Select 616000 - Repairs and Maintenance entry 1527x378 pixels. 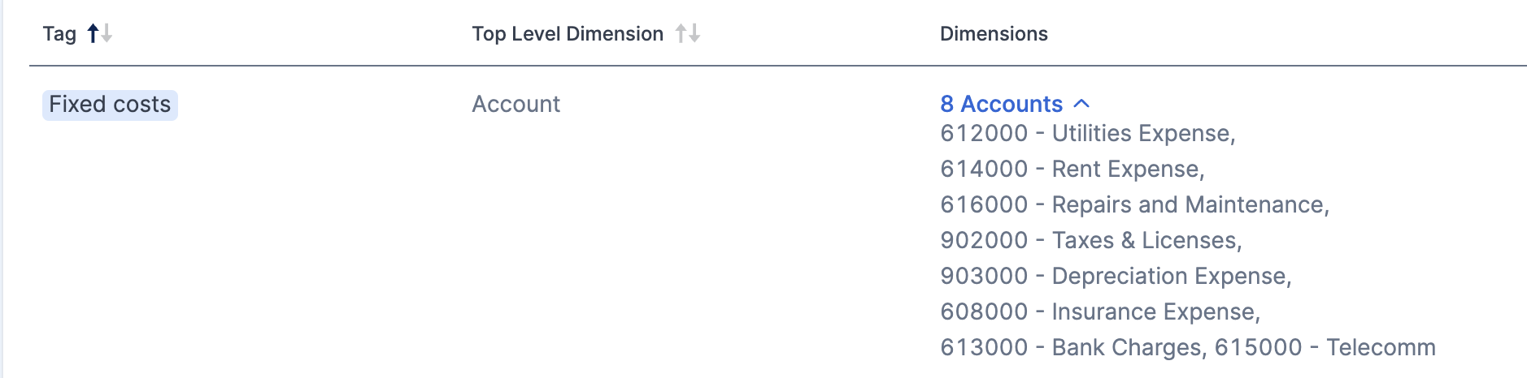coord(1134,204)
